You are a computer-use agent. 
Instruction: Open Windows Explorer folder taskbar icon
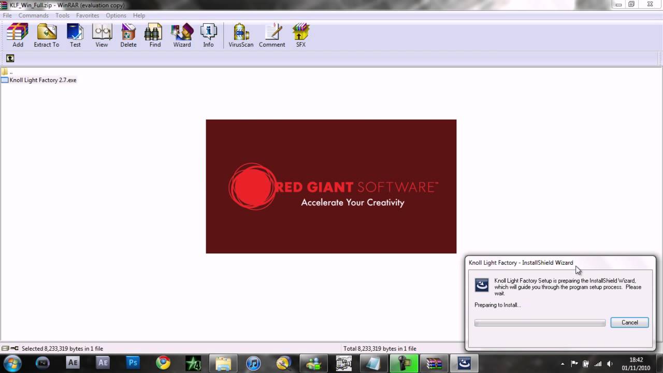(223, 363)
